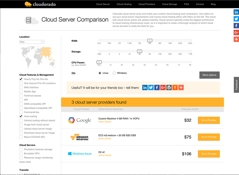239x175 pixels.
Task: Click plus share icon in friends banner
Action: tap(181, 87)
